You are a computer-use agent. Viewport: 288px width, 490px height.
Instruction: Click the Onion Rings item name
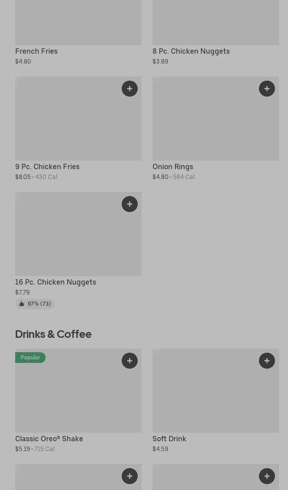coord(173,166)
